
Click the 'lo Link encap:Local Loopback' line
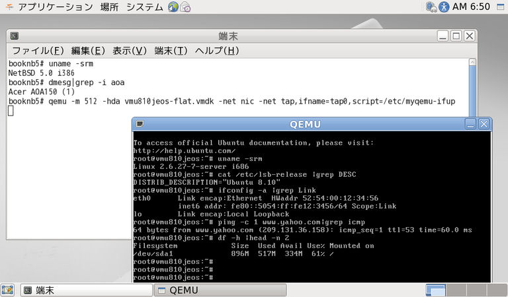pos(211,214)
